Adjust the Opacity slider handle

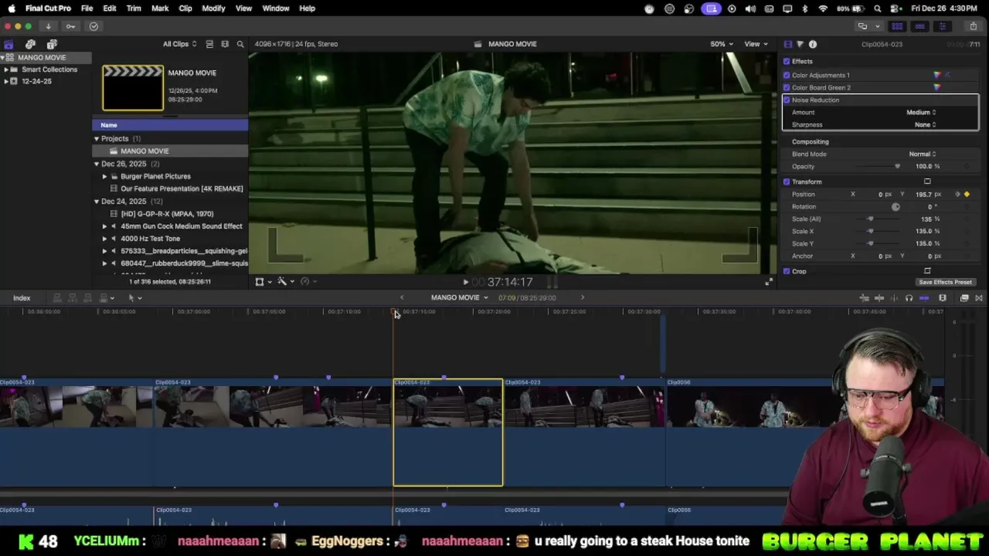[x=897, y=166]
